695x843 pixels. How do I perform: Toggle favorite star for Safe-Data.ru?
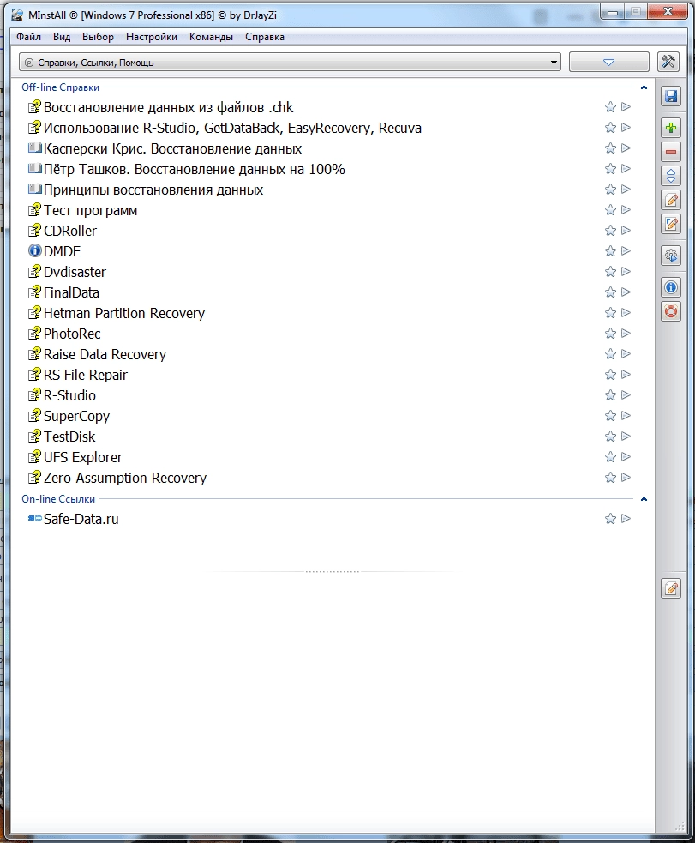click(610, 519)
